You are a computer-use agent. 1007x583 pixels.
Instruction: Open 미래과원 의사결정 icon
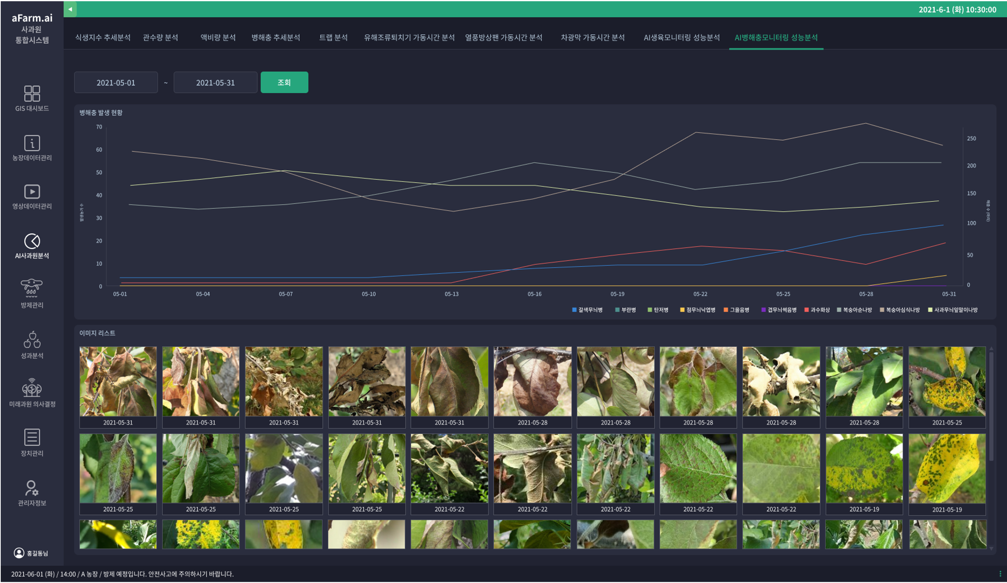pos(32,388)
